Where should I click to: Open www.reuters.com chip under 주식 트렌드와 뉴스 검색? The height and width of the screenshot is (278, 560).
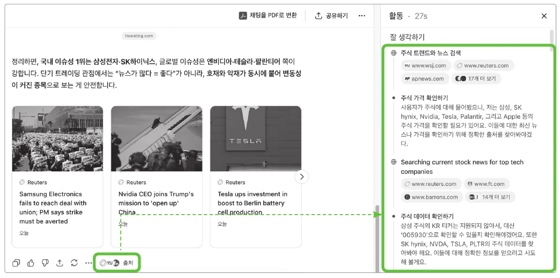click(x=483, y=66)
